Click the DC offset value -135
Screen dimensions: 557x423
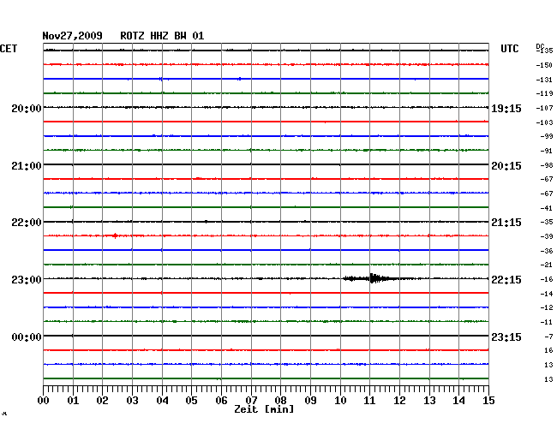(x=545, y=51)
